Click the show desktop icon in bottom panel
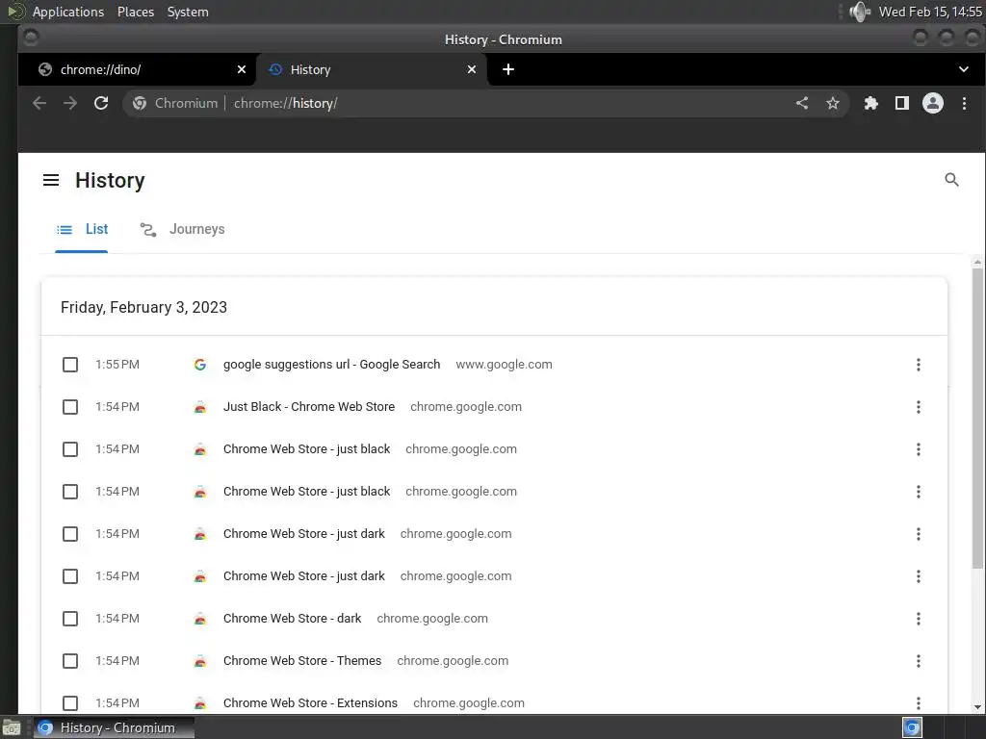The image size is (986, 739). (x=12, y=727)
